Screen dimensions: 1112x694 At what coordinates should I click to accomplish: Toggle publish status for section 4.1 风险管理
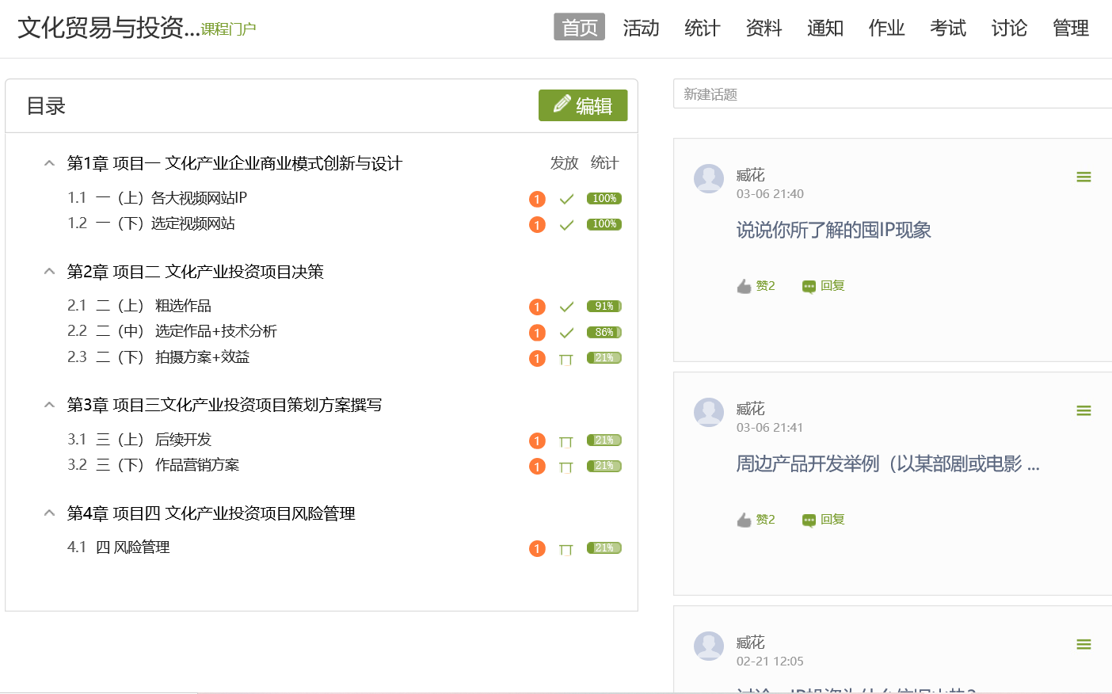tap(566, 549)
